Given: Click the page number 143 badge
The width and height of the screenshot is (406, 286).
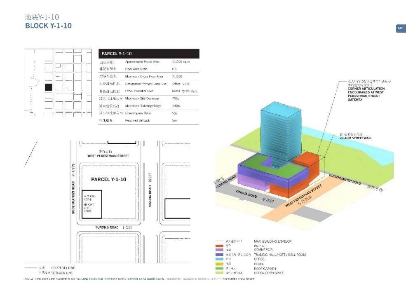Looking at the screenshot, I should [x=400, y=28].
